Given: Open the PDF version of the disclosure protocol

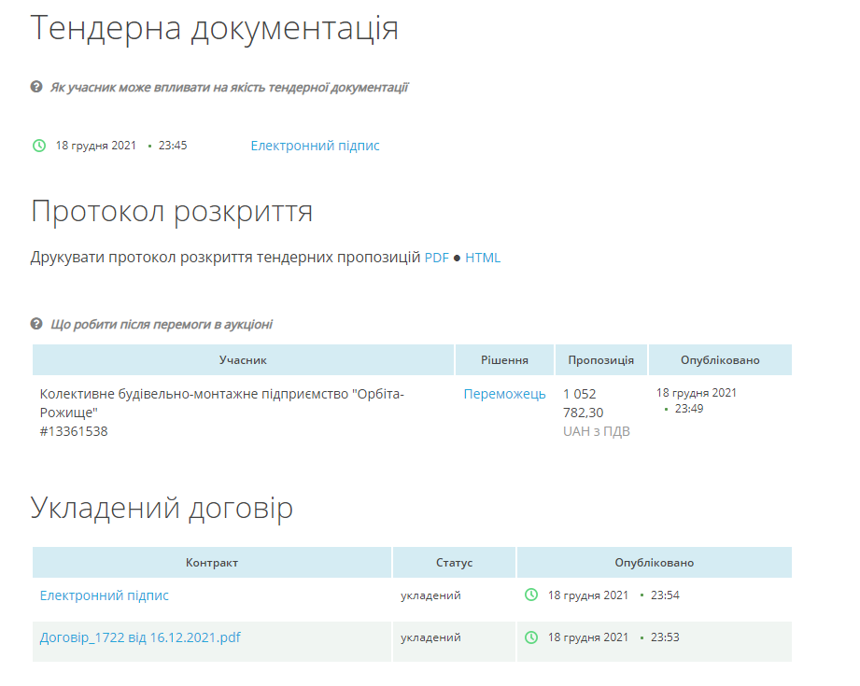Looking at the screenshot, I should pyautogui.click(x=436, y=258).
